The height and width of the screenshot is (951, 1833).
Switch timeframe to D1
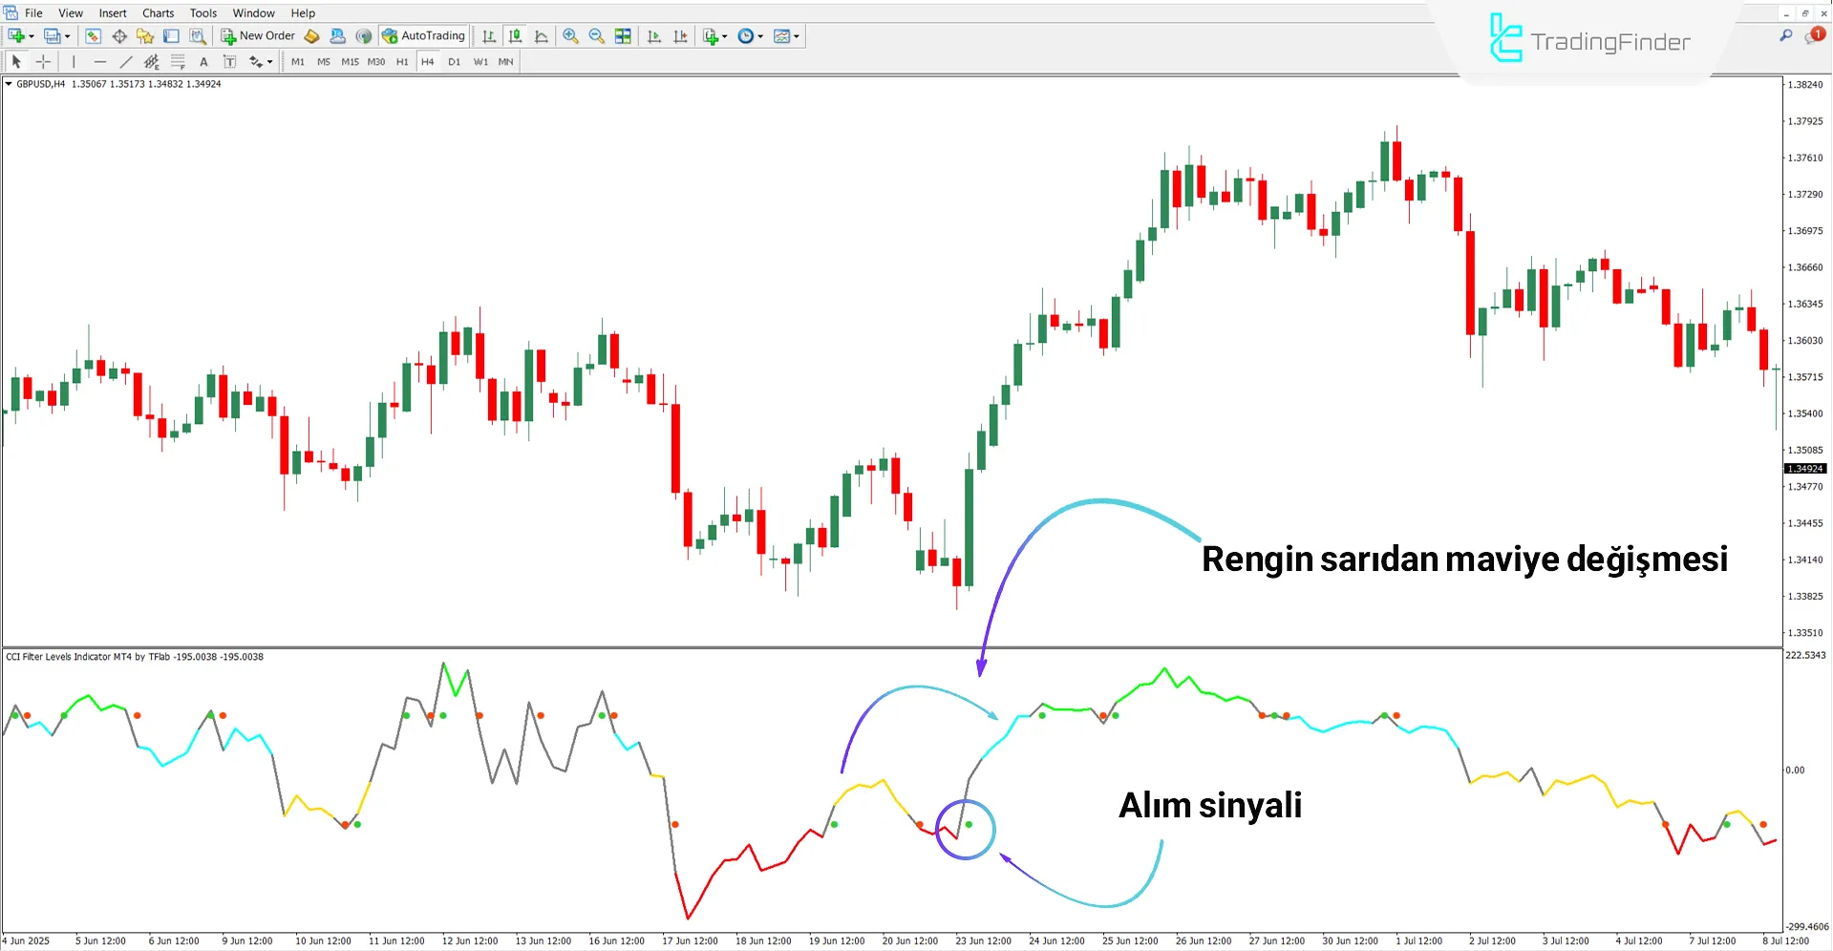pyautogui.click(x=454, y=61)
